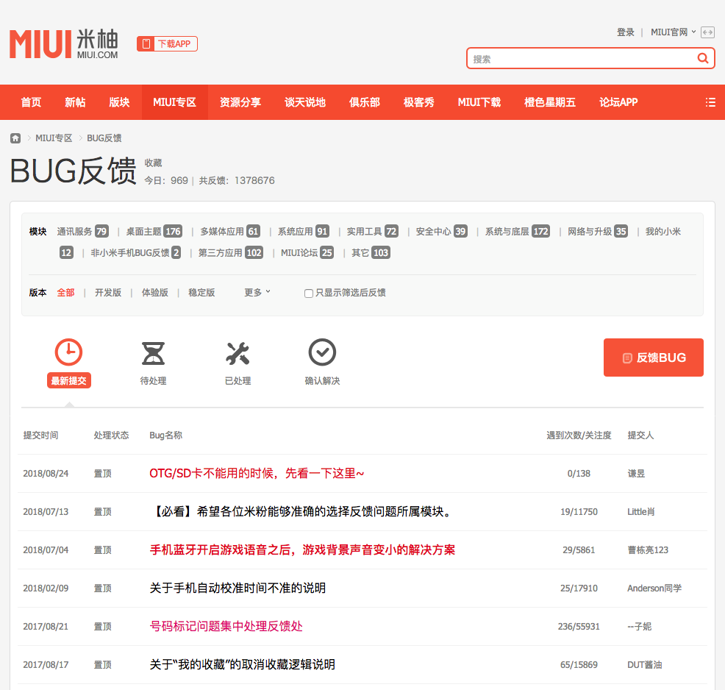Open post OTG/SD卡不能用的时候
725x690 pixels.
point(257,473)
